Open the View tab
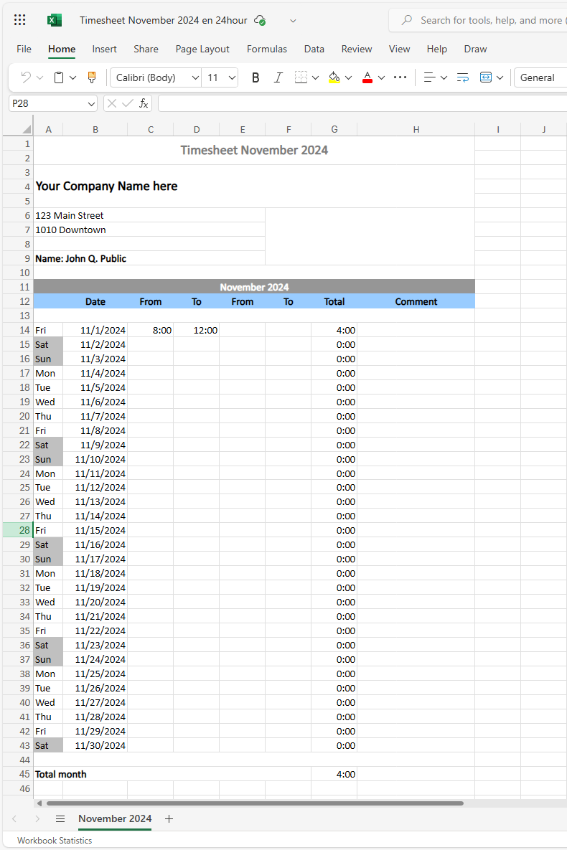The width and height of the screenshot is (567, 850). pyautogui.click(x=399, y=49)
